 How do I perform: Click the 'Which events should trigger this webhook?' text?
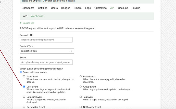pyautogui.click(x=41, y=69)
